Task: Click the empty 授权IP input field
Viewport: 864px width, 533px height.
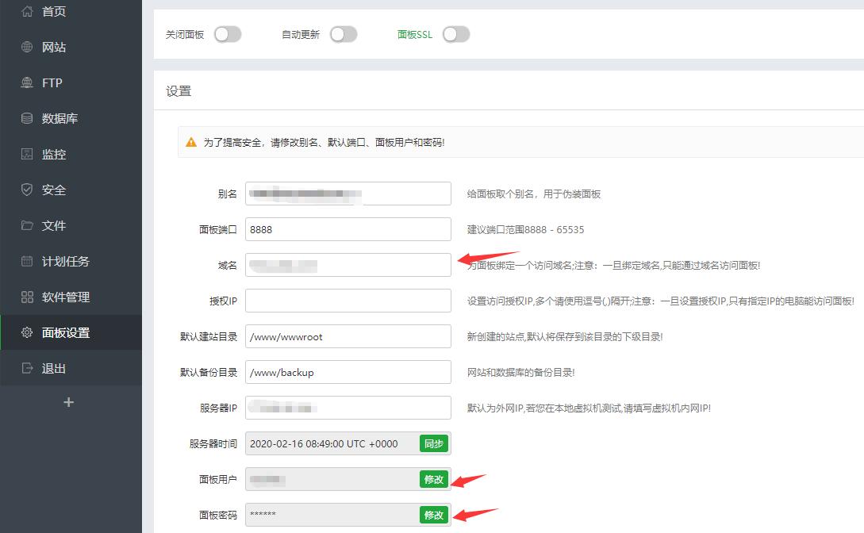Action: click(348, 301)
